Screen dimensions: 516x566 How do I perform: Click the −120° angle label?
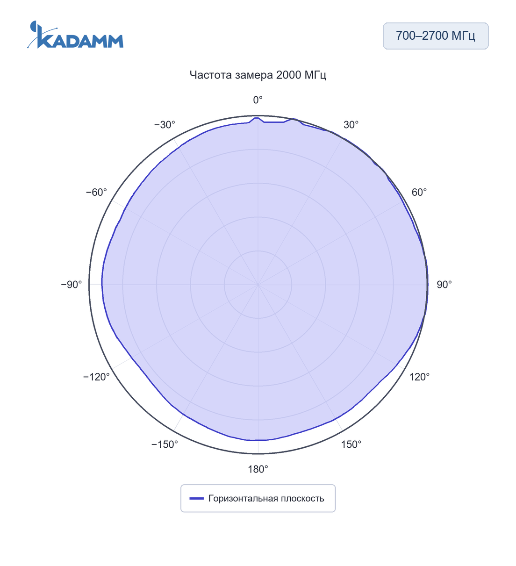pos(96,377)
